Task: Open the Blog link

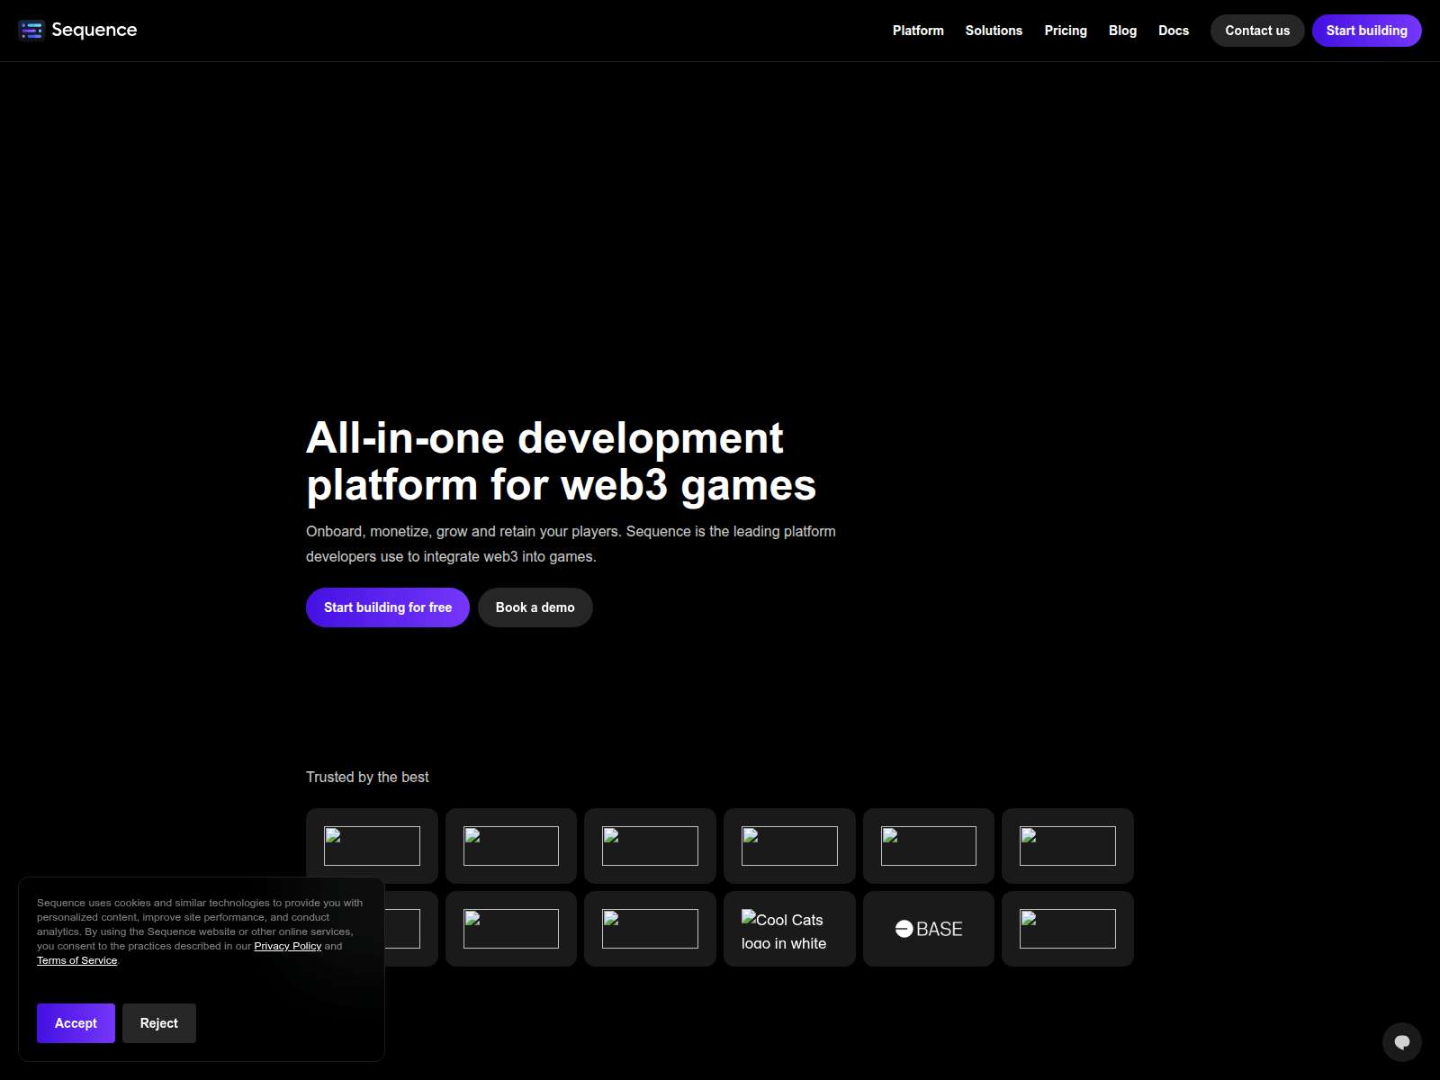Action: 1122,31
